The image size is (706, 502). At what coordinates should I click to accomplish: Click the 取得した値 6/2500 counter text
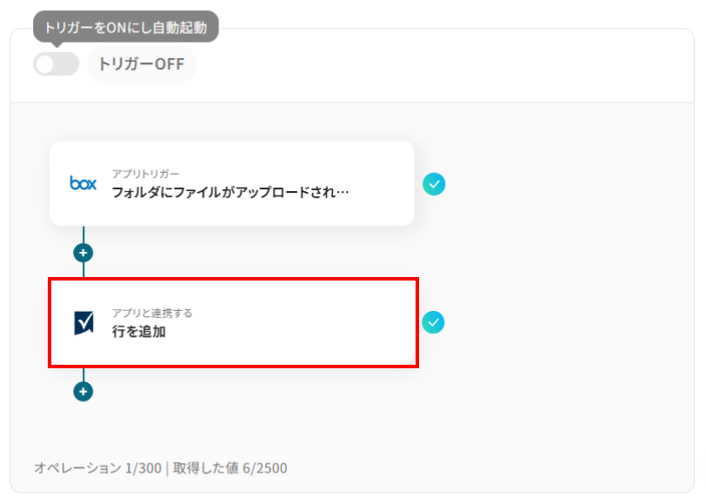click(229, 468)
